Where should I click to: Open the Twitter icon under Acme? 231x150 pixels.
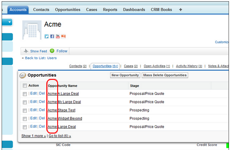pos(47,36)
